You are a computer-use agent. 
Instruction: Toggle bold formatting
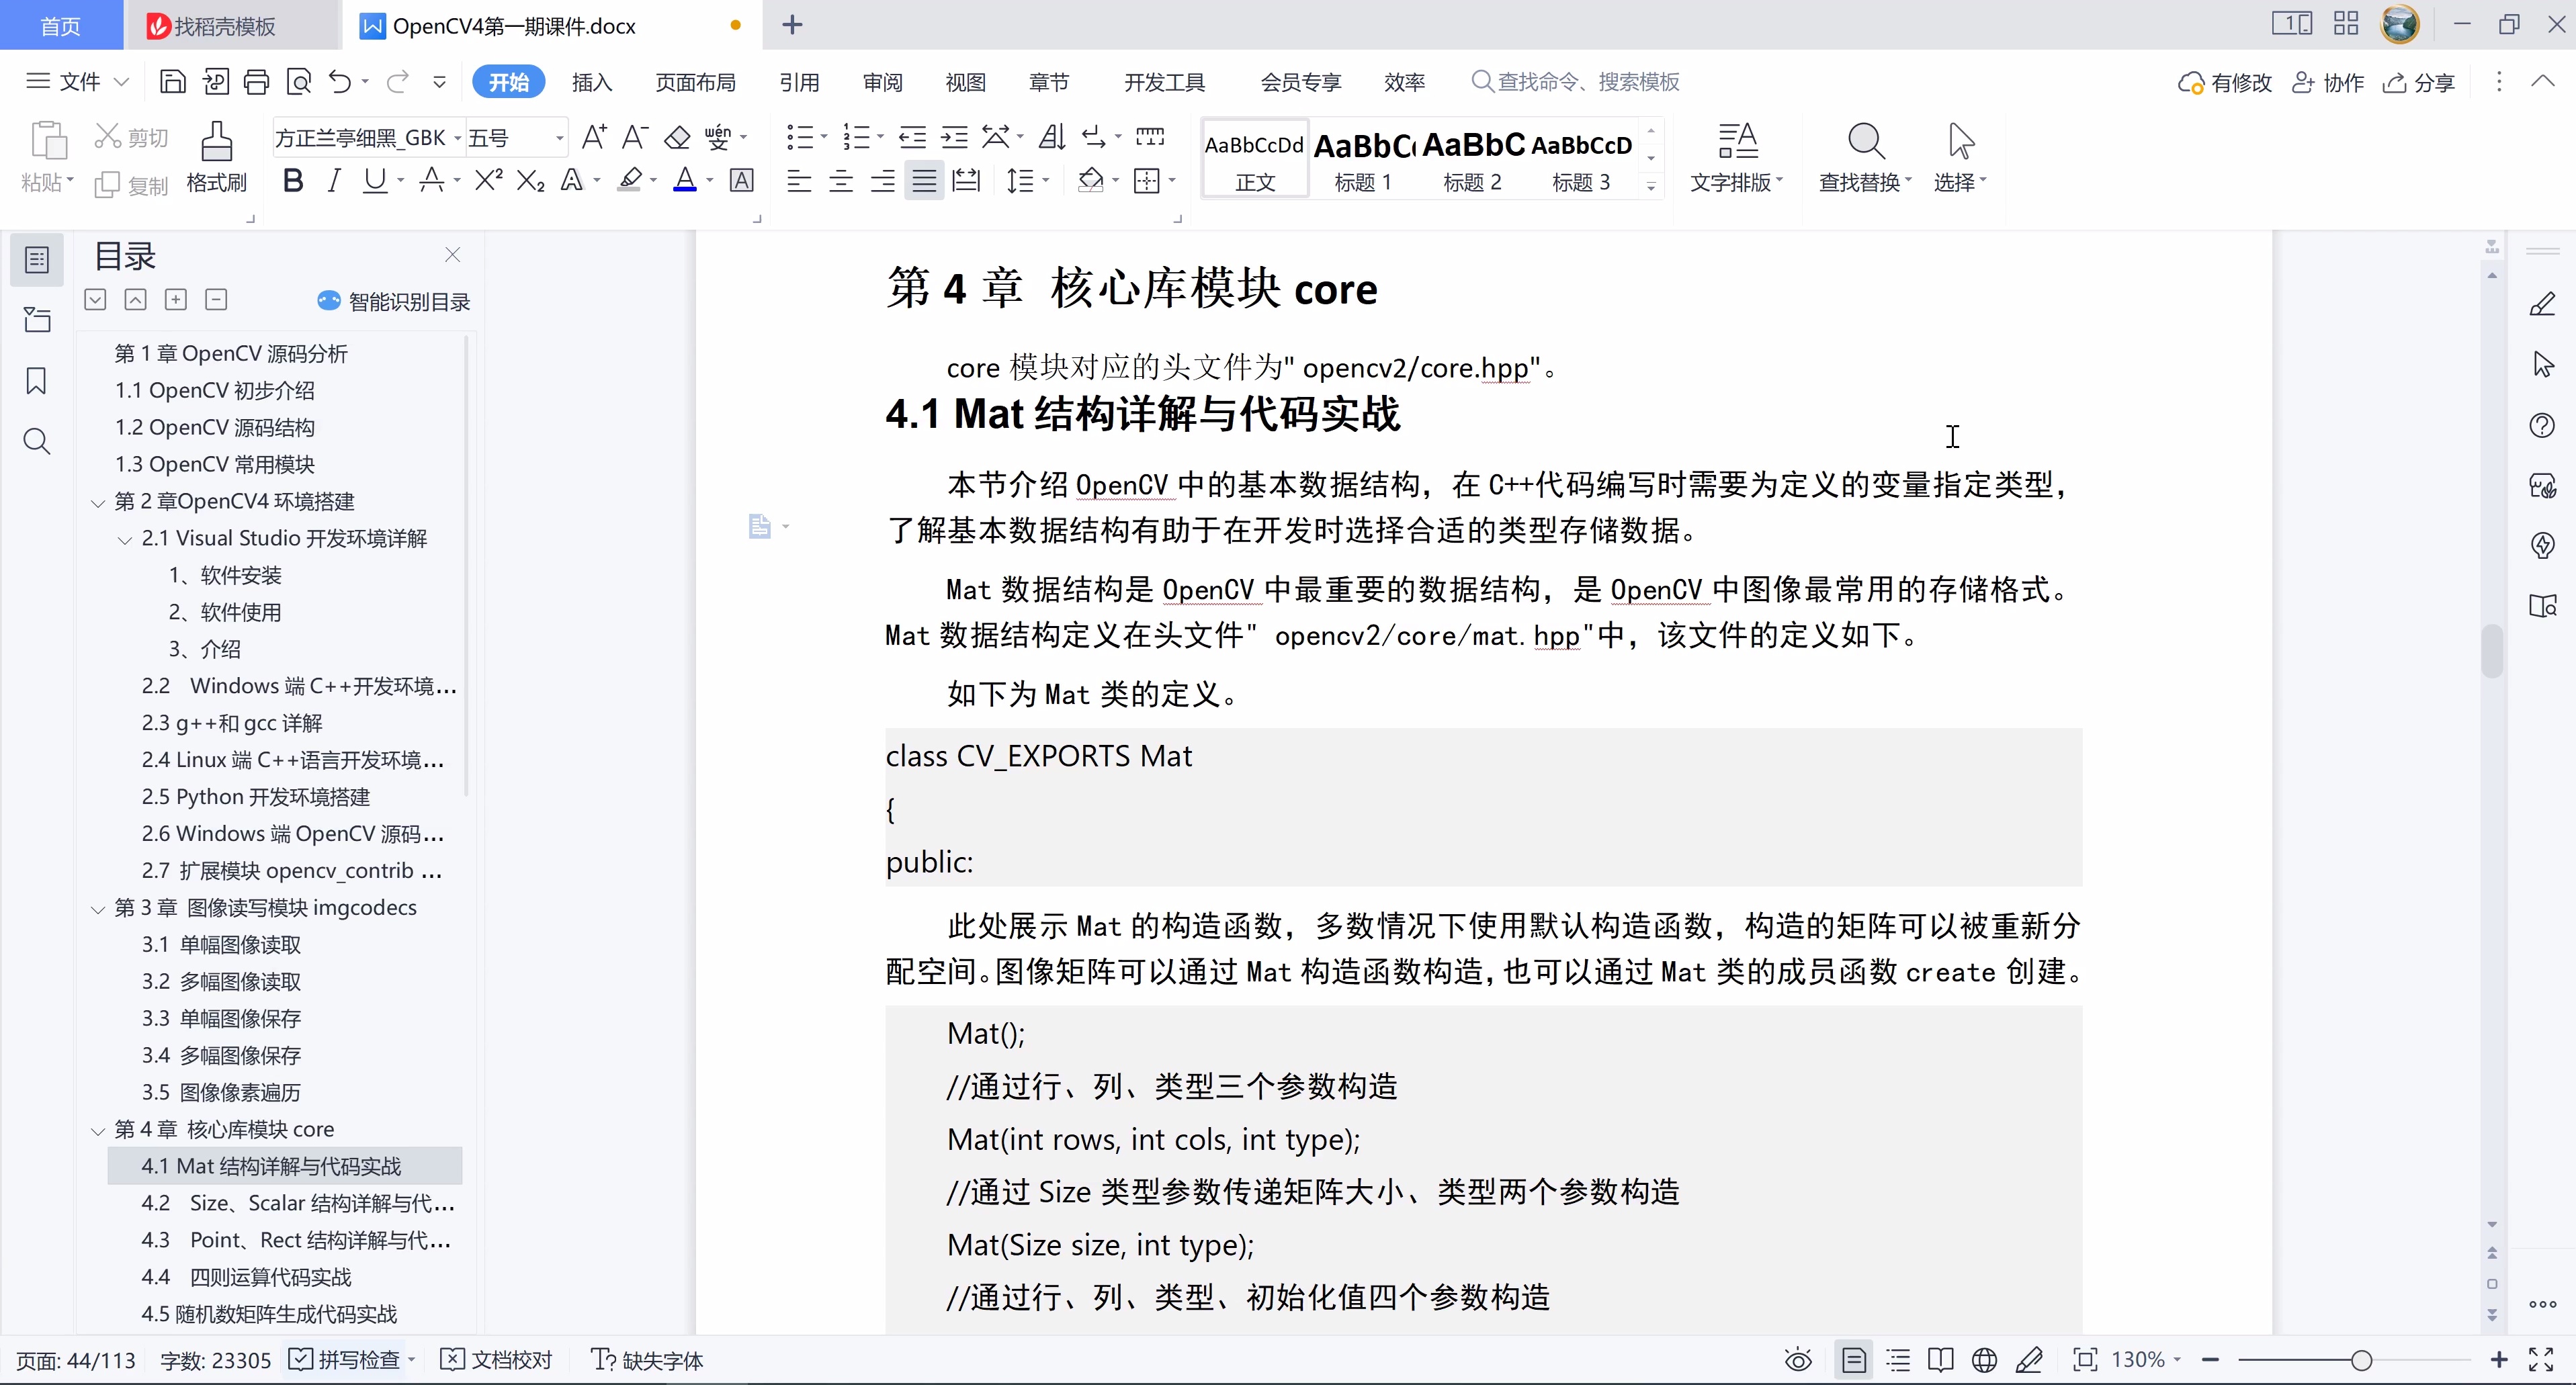point(292,180)
